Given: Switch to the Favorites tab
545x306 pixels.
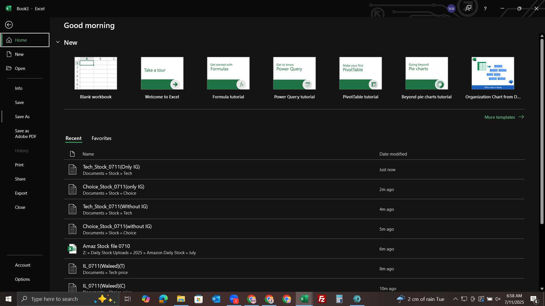Looking at the screenshot, I should tap(101, 138).
